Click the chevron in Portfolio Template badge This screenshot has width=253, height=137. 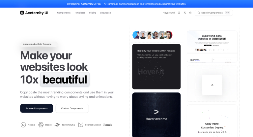(54, 44)
